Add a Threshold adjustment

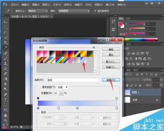click(138, 64)
